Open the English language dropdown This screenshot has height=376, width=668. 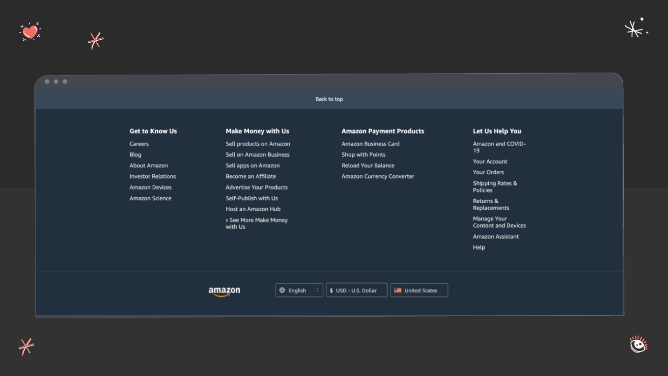point(299,290)
